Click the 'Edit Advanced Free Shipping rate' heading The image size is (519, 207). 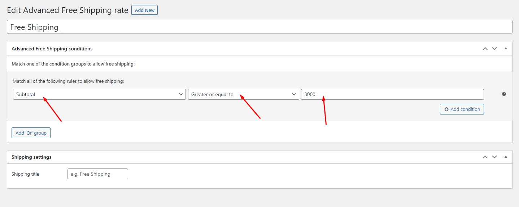click(67, 10)
